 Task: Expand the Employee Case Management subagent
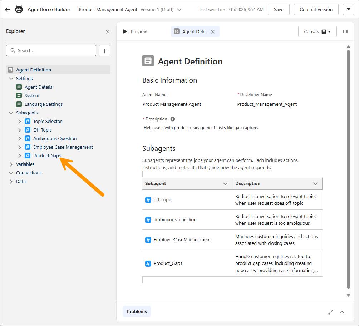coord(19,147)
